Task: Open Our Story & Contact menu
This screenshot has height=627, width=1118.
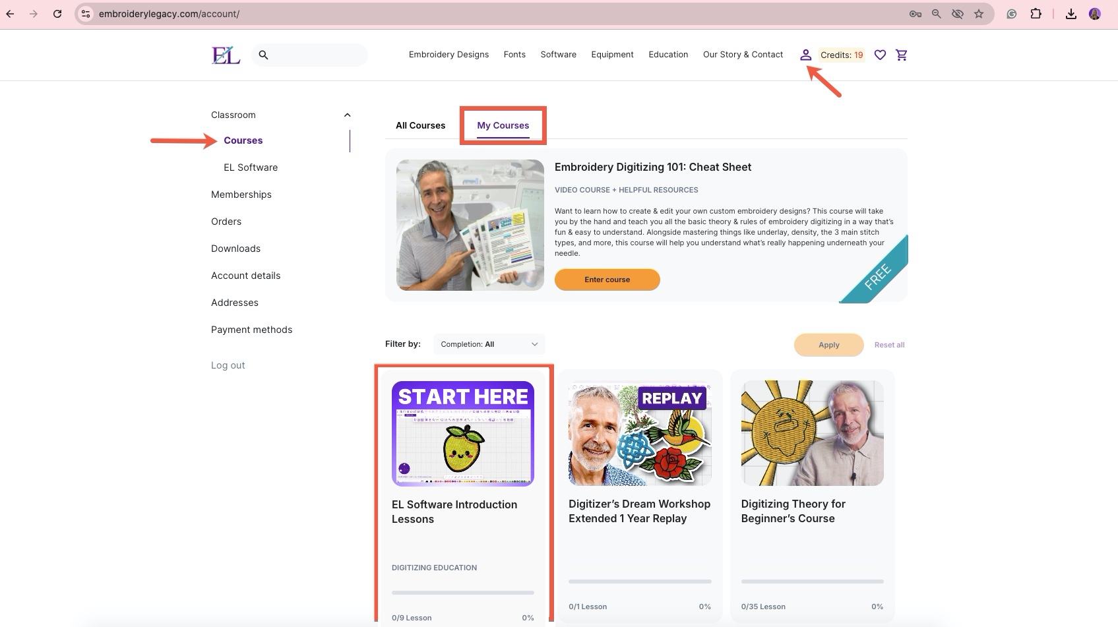Action: click(743, 55)
